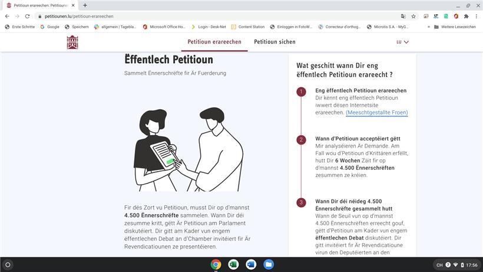This screenshot has height=272, width=483.
Task: Open the extensions puzzle icon
Action: coord(466,16)
